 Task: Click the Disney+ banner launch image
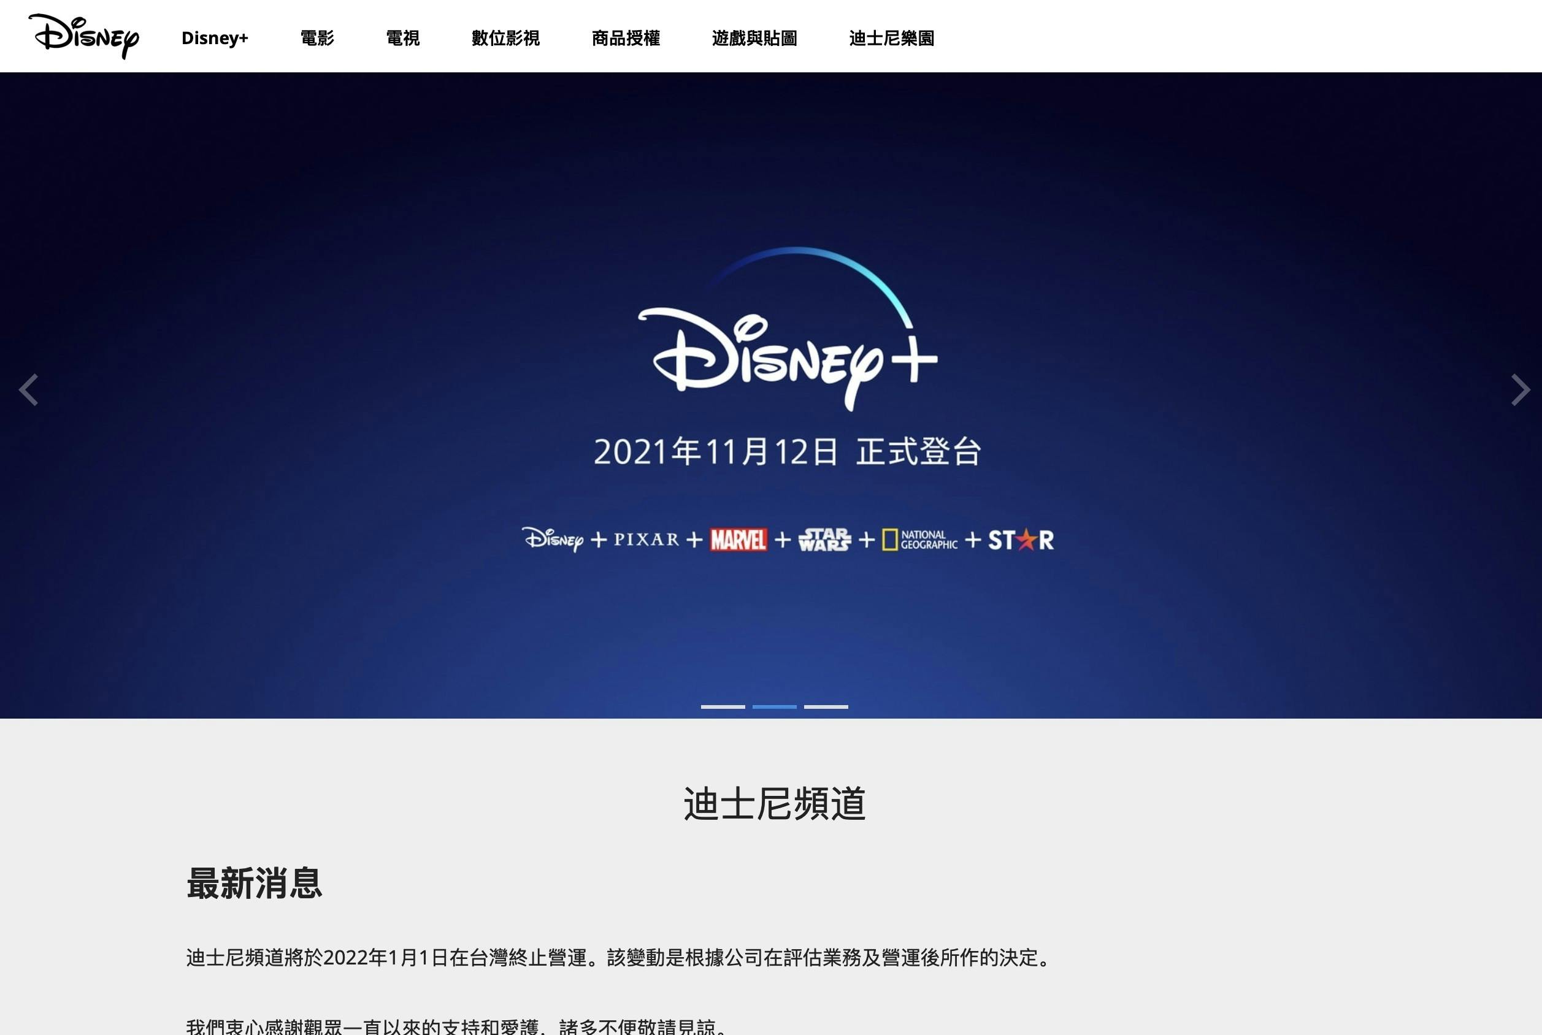771,395
